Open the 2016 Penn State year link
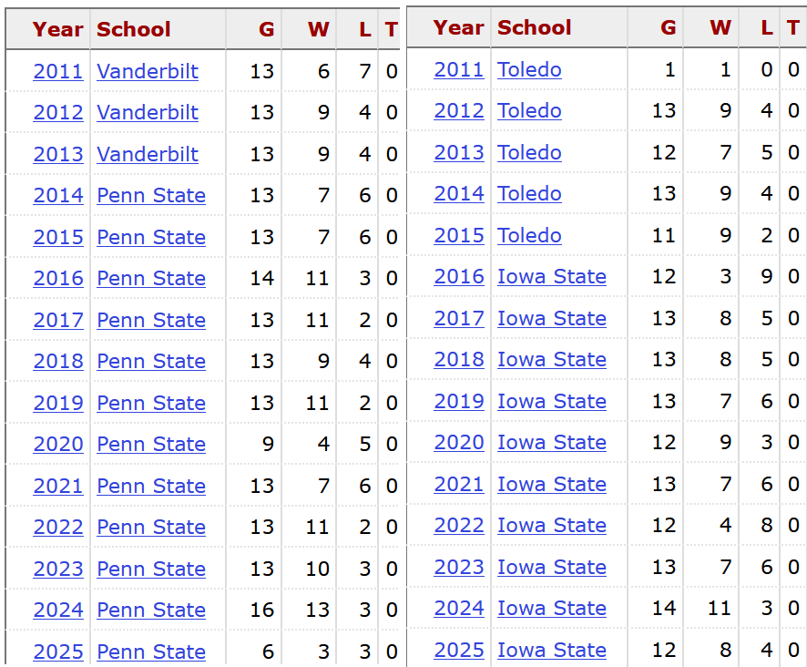807x667 pixels. tap(58, 278)
